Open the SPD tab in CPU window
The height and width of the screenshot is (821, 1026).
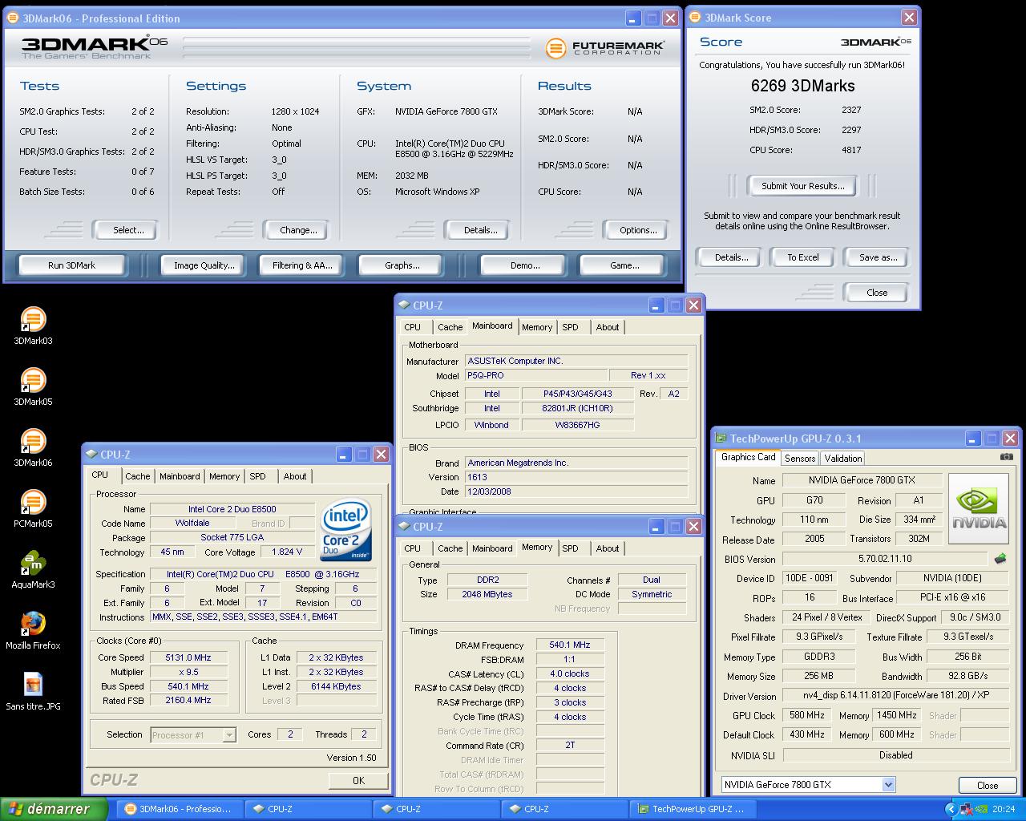click(x=257, y=476)
